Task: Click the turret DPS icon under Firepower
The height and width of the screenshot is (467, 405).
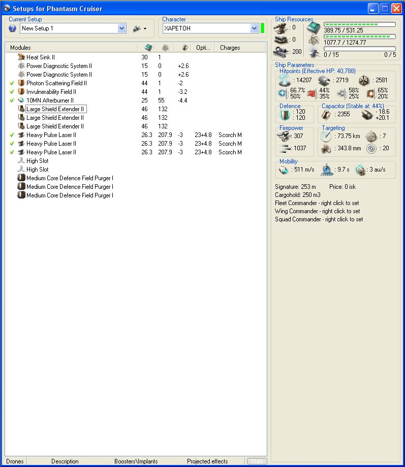Action: click(284, 137)
